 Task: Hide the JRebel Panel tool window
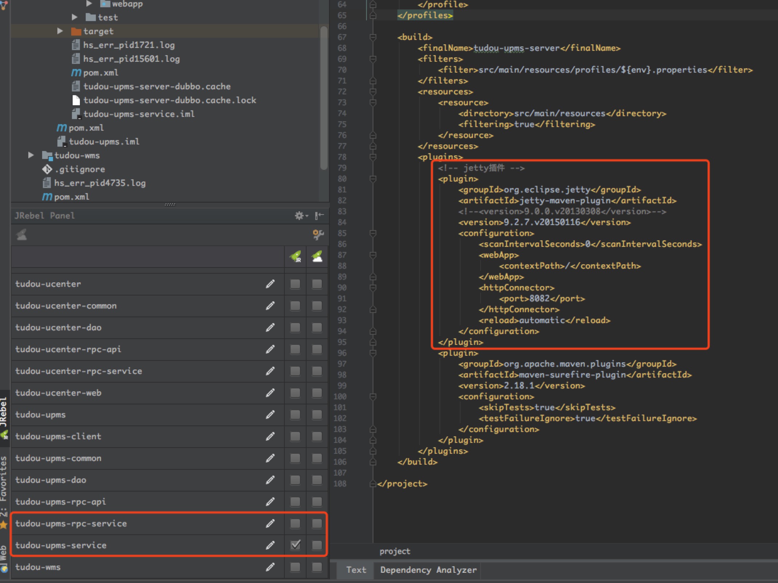click(319, 216)
